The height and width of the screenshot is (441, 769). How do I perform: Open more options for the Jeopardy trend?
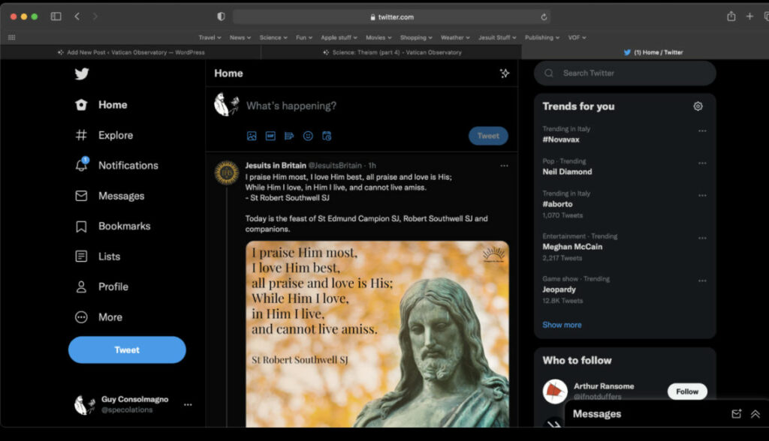702,280
